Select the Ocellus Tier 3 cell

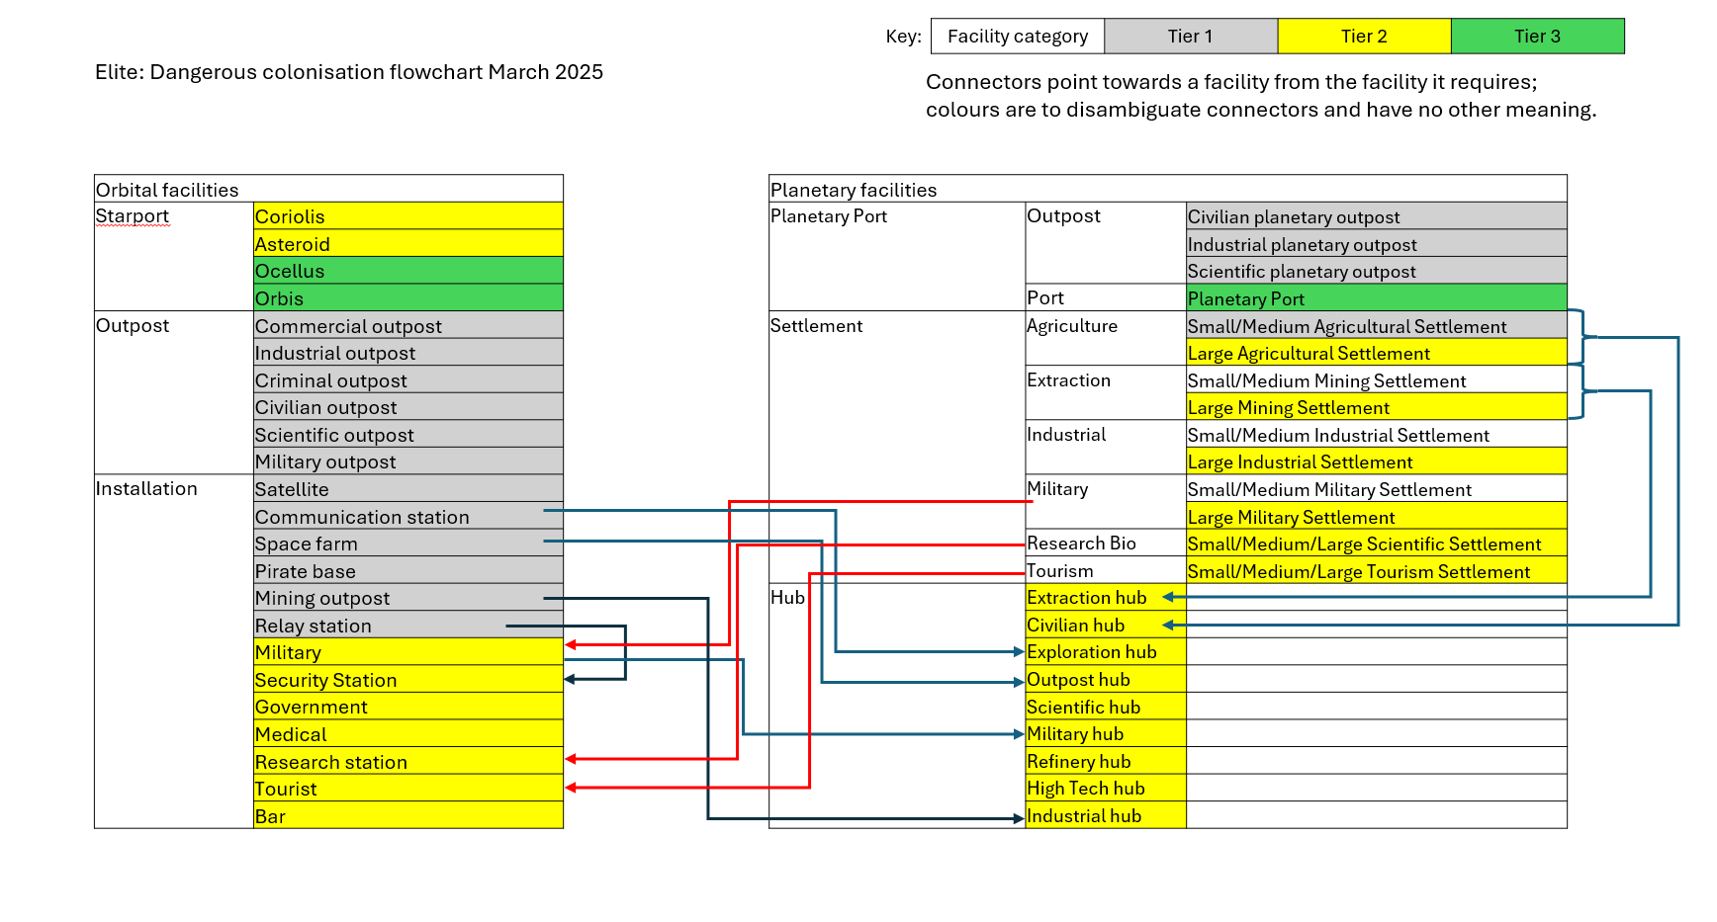408,271
